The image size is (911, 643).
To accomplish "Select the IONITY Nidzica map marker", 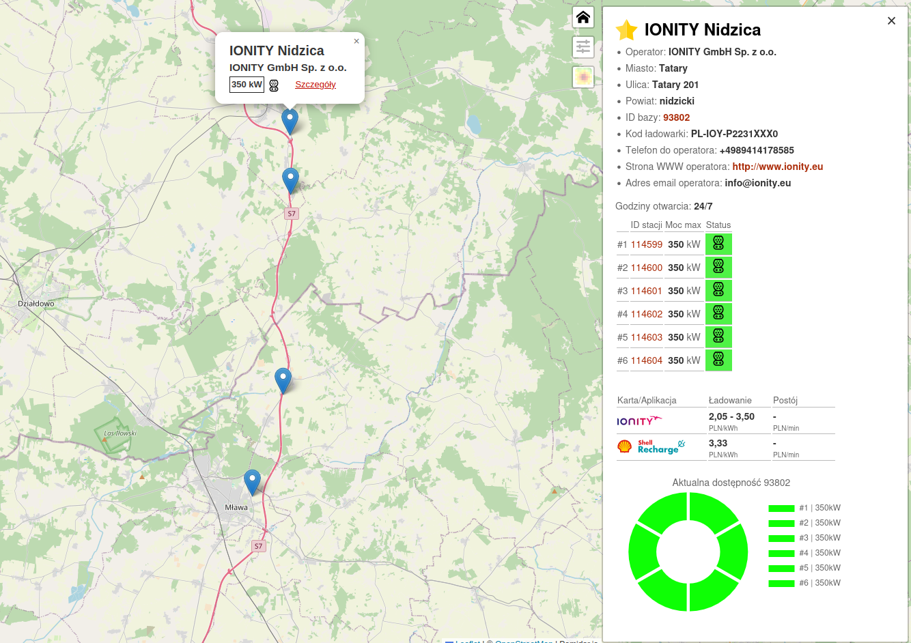I will (x=290, y=121).
